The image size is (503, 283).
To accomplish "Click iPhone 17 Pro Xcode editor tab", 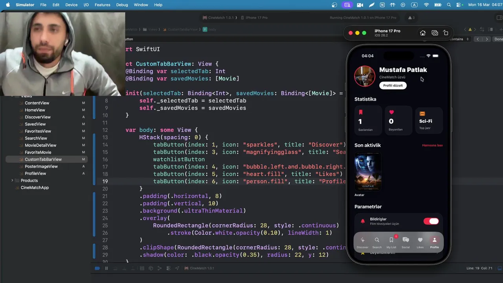I will tap(254, 18).
